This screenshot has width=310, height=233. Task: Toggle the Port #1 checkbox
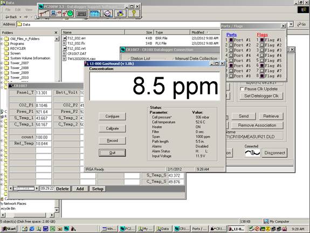click(x=231, y=40)
